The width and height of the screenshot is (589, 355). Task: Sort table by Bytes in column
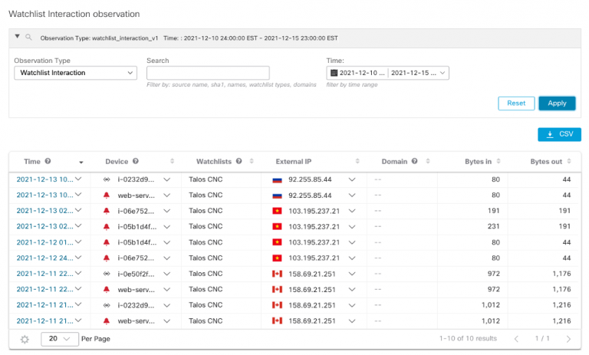click(510, 162)
